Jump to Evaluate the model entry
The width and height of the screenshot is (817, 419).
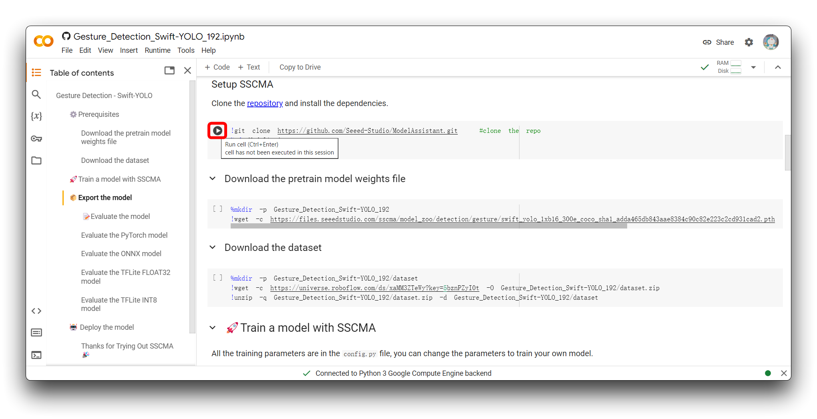(116, 217)
